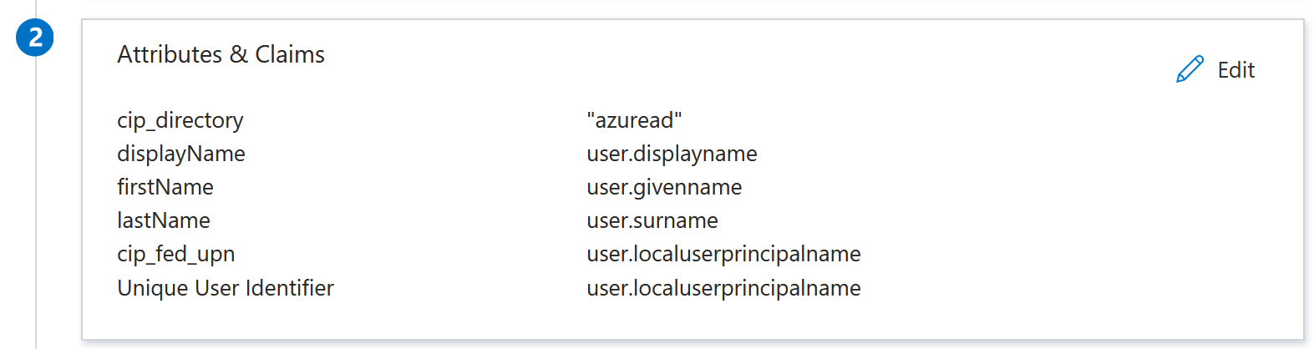Select the Unique User Identifier claim
Screen dimensions: 1314x349
coord(226,288)
